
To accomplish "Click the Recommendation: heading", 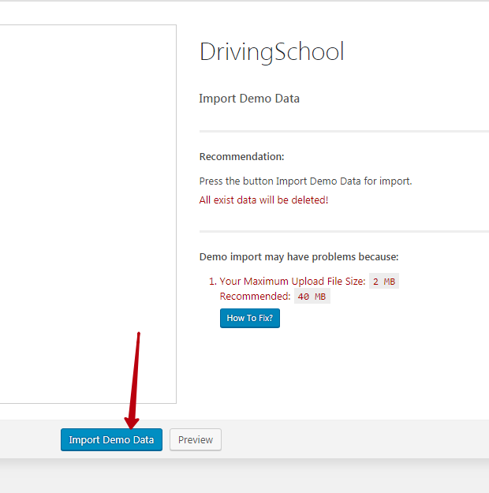I will click(x=241, y=157).
